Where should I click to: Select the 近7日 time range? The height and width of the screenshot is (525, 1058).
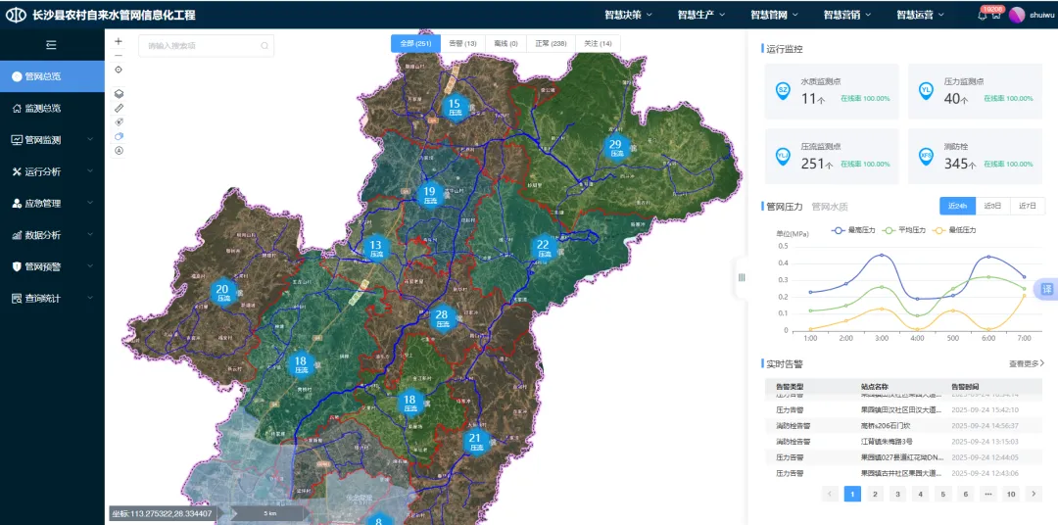point(1028,206)
